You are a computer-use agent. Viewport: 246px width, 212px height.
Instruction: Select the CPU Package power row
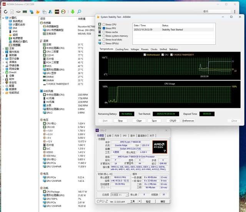pyautogui.click(x=65, y=192)
